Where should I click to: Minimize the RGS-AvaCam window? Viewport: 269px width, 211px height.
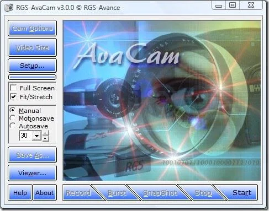tap(219, 6)
